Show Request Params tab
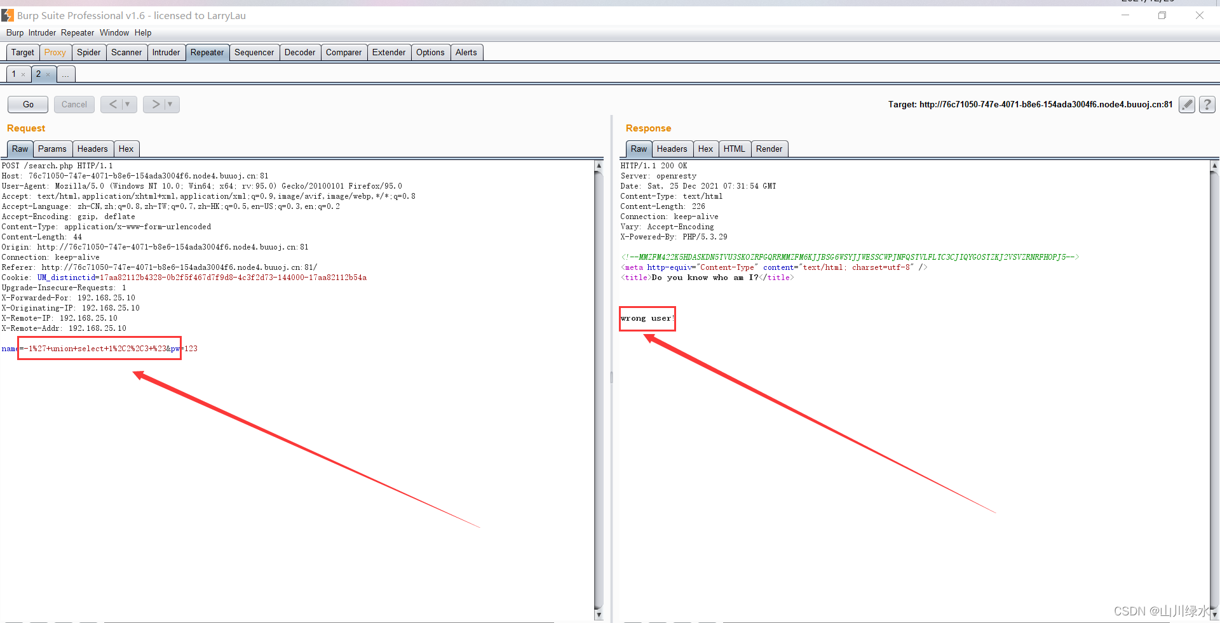 (52, 149)
